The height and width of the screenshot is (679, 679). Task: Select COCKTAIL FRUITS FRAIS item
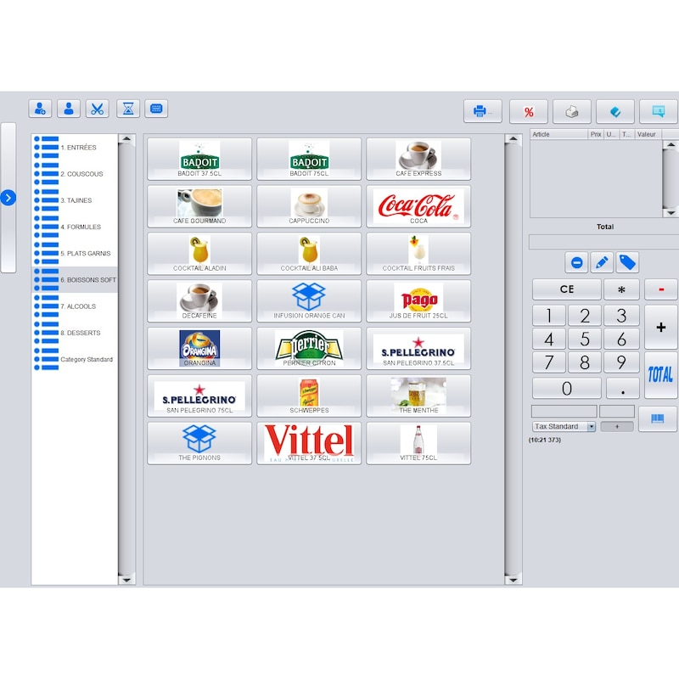pyautogui.click(x=418, y=254)
